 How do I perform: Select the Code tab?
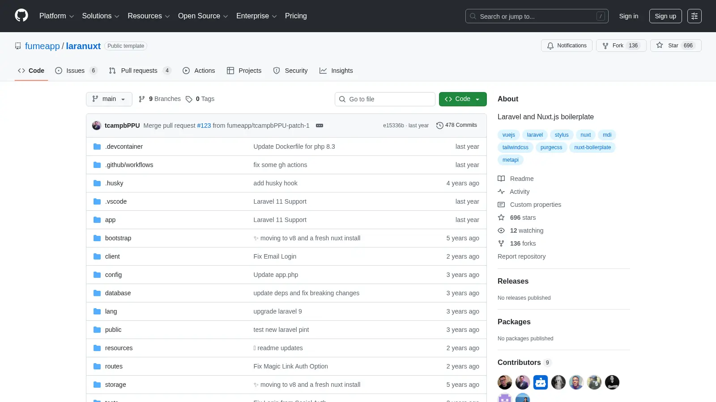point(31,71)
